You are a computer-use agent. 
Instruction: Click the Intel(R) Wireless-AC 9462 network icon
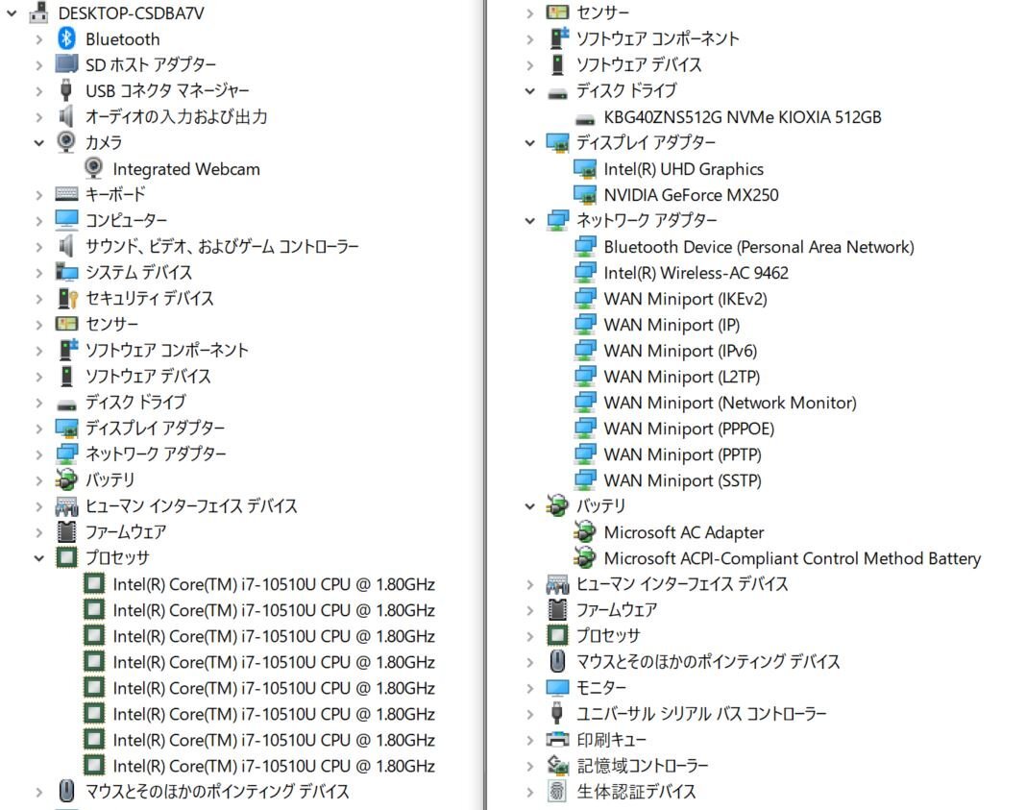click(584, 272)
